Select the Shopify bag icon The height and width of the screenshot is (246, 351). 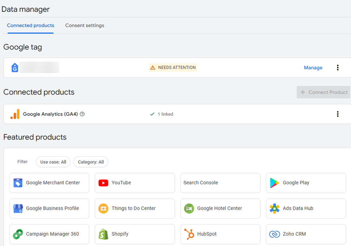103,234
